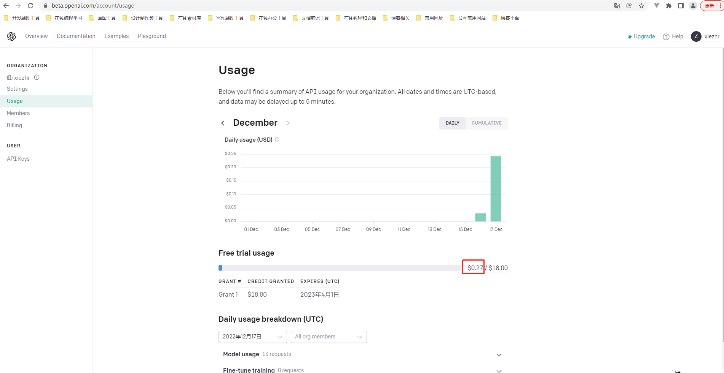Screen dimensions: 724x373
Task: Click the info icon beside xiezhr organization
Action: coord(37,77)
